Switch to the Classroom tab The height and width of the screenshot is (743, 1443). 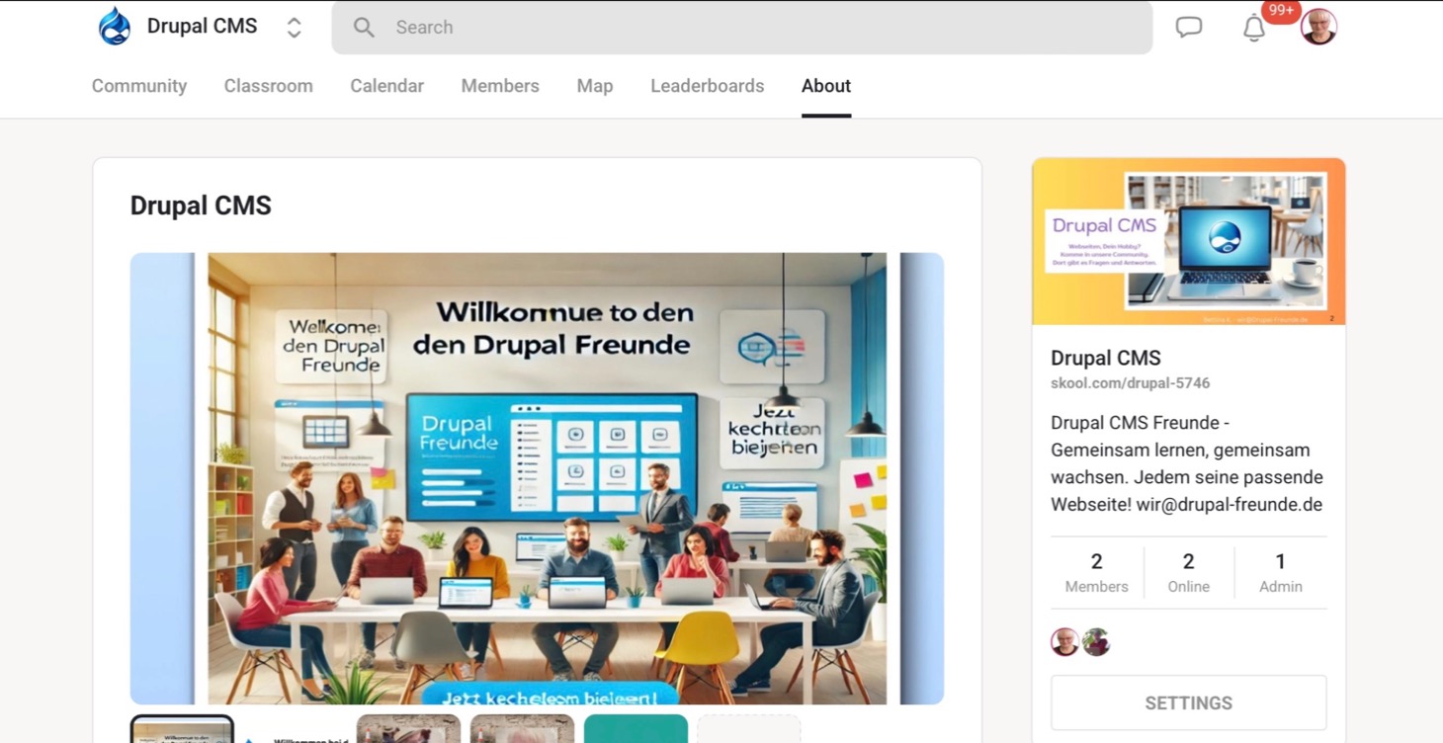point(269,86)
